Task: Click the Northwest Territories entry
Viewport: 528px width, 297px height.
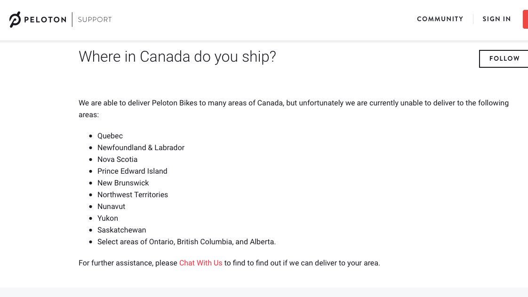Action: coord(133,195)
